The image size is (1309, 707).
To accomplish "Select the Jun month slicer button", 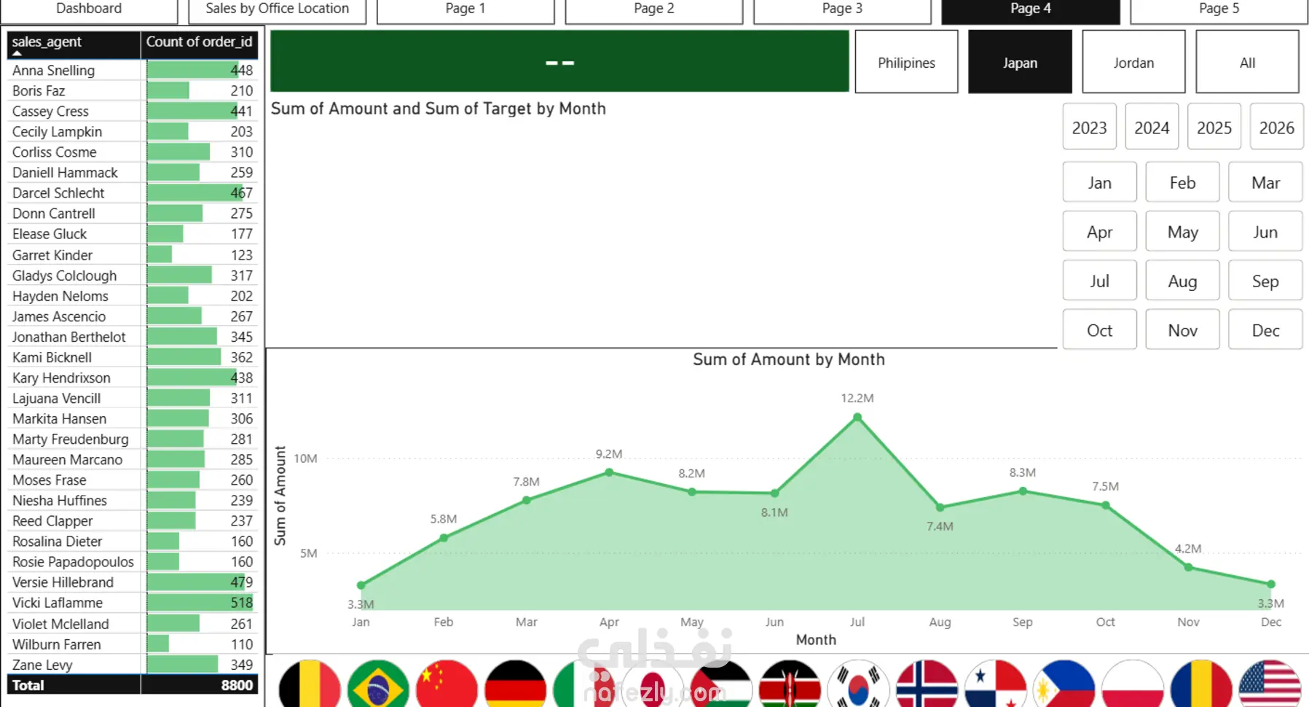I will [1265, 232].
